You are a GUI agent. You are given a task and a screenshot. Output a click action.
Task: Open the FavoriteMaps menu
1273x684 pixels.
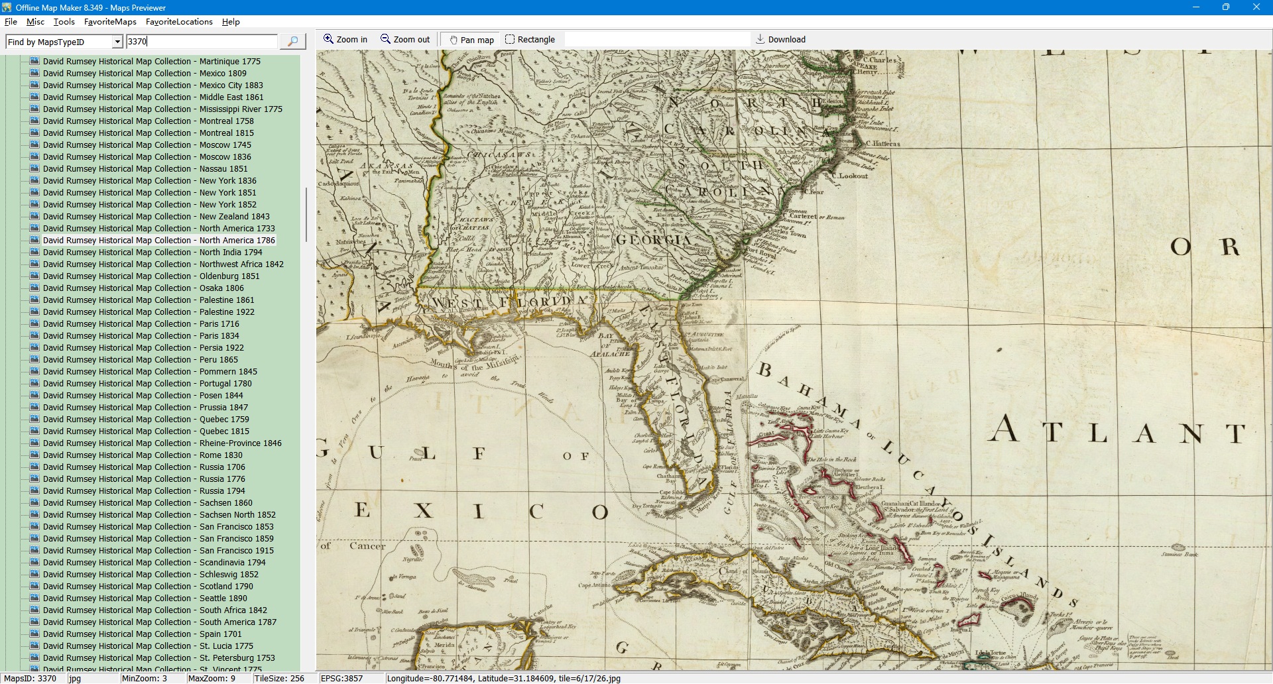110,22
